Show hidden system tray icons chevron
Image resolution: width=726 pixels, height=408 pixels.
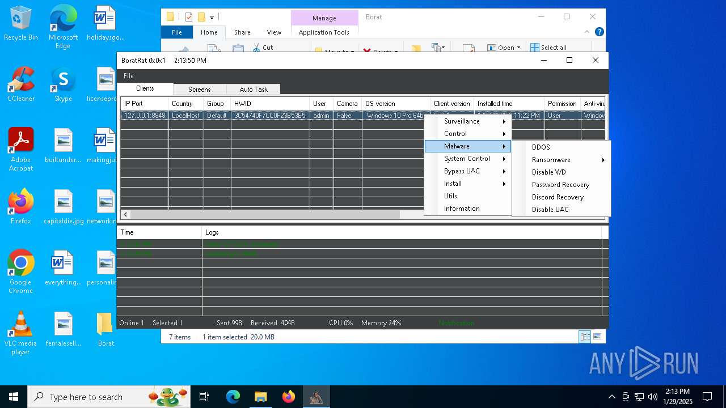(x=611, y=397)
